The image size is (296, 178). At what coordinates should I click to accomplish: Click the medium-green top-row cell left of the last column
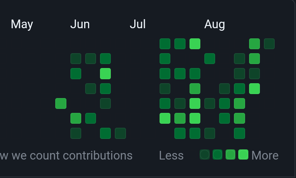coord(254,44)
